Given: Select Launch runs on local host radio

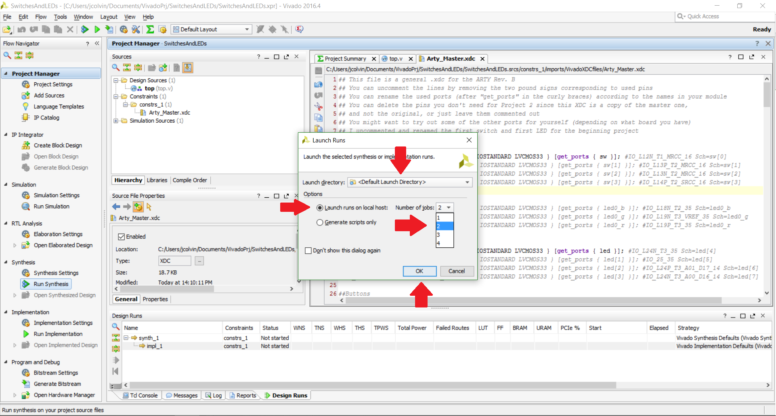Looking at the screenshot, I should (x=320, y=208).
